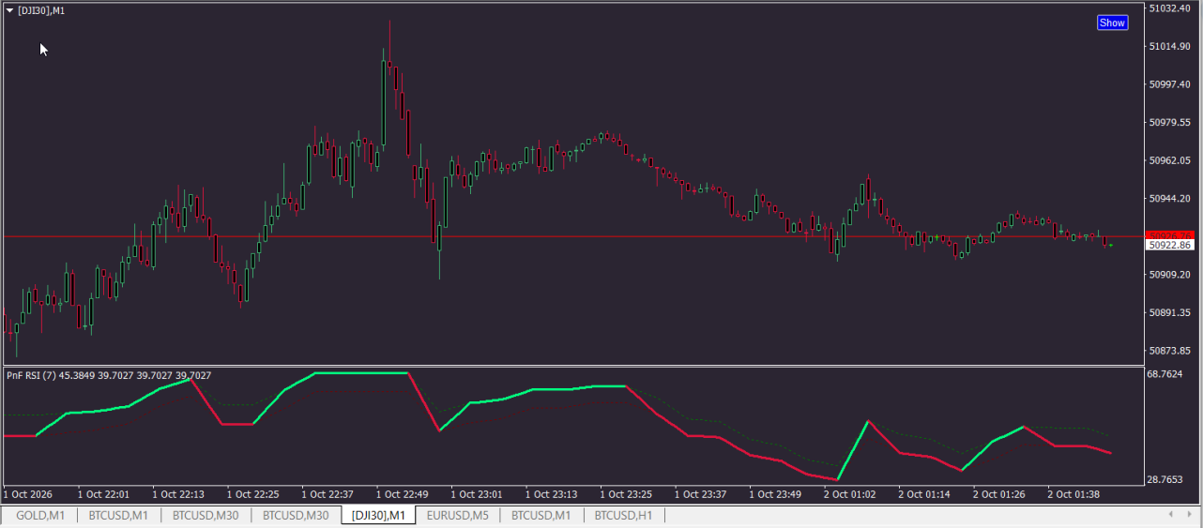
Task: Click the 2 Oct 01:02 time label
Action: tap(850, 493)
